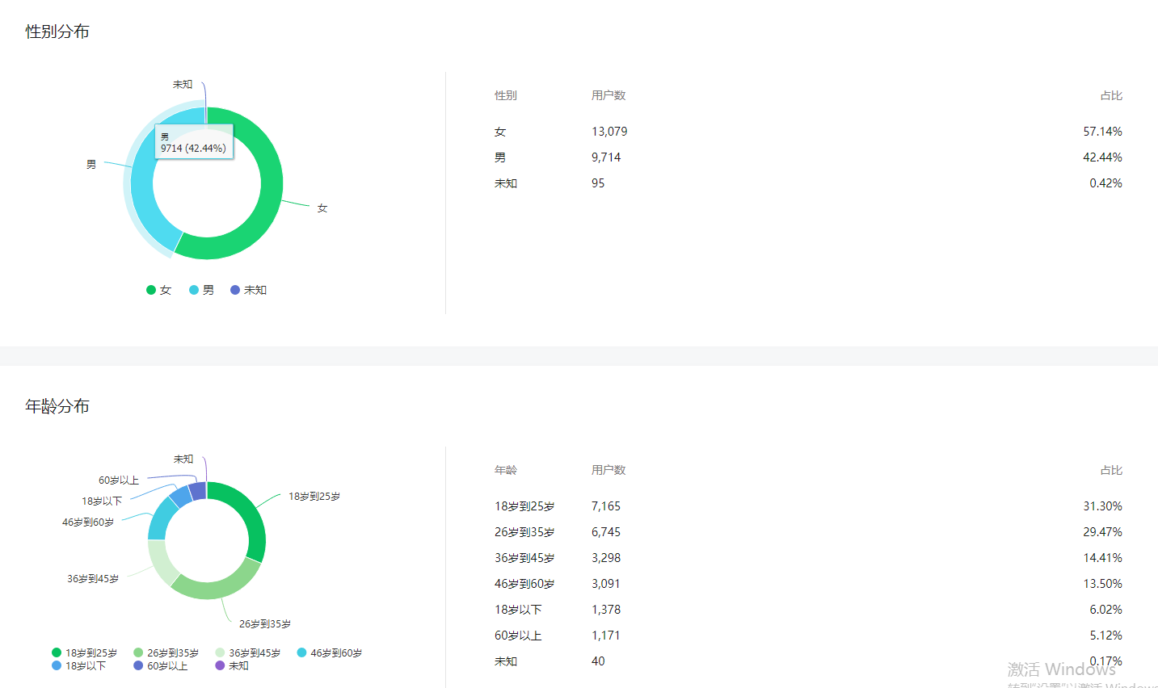Click the 占比 column header in age table
Image resolution: width=1158 pixels, height=688 pixels.
coord(1111,470)
